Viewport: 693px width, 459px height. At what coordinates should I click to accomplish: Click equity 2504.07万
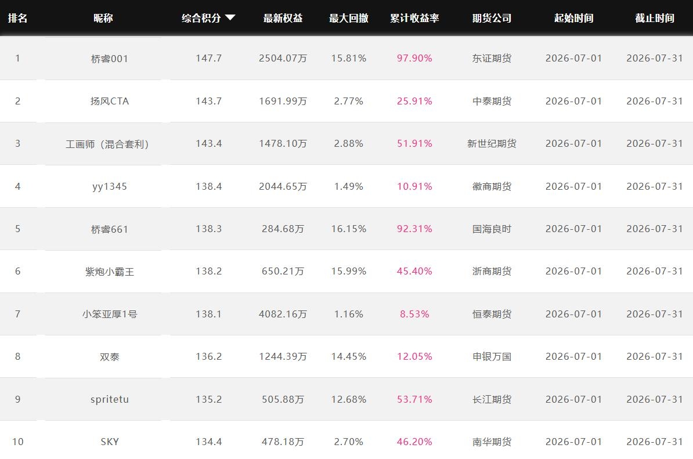[283, 58]
